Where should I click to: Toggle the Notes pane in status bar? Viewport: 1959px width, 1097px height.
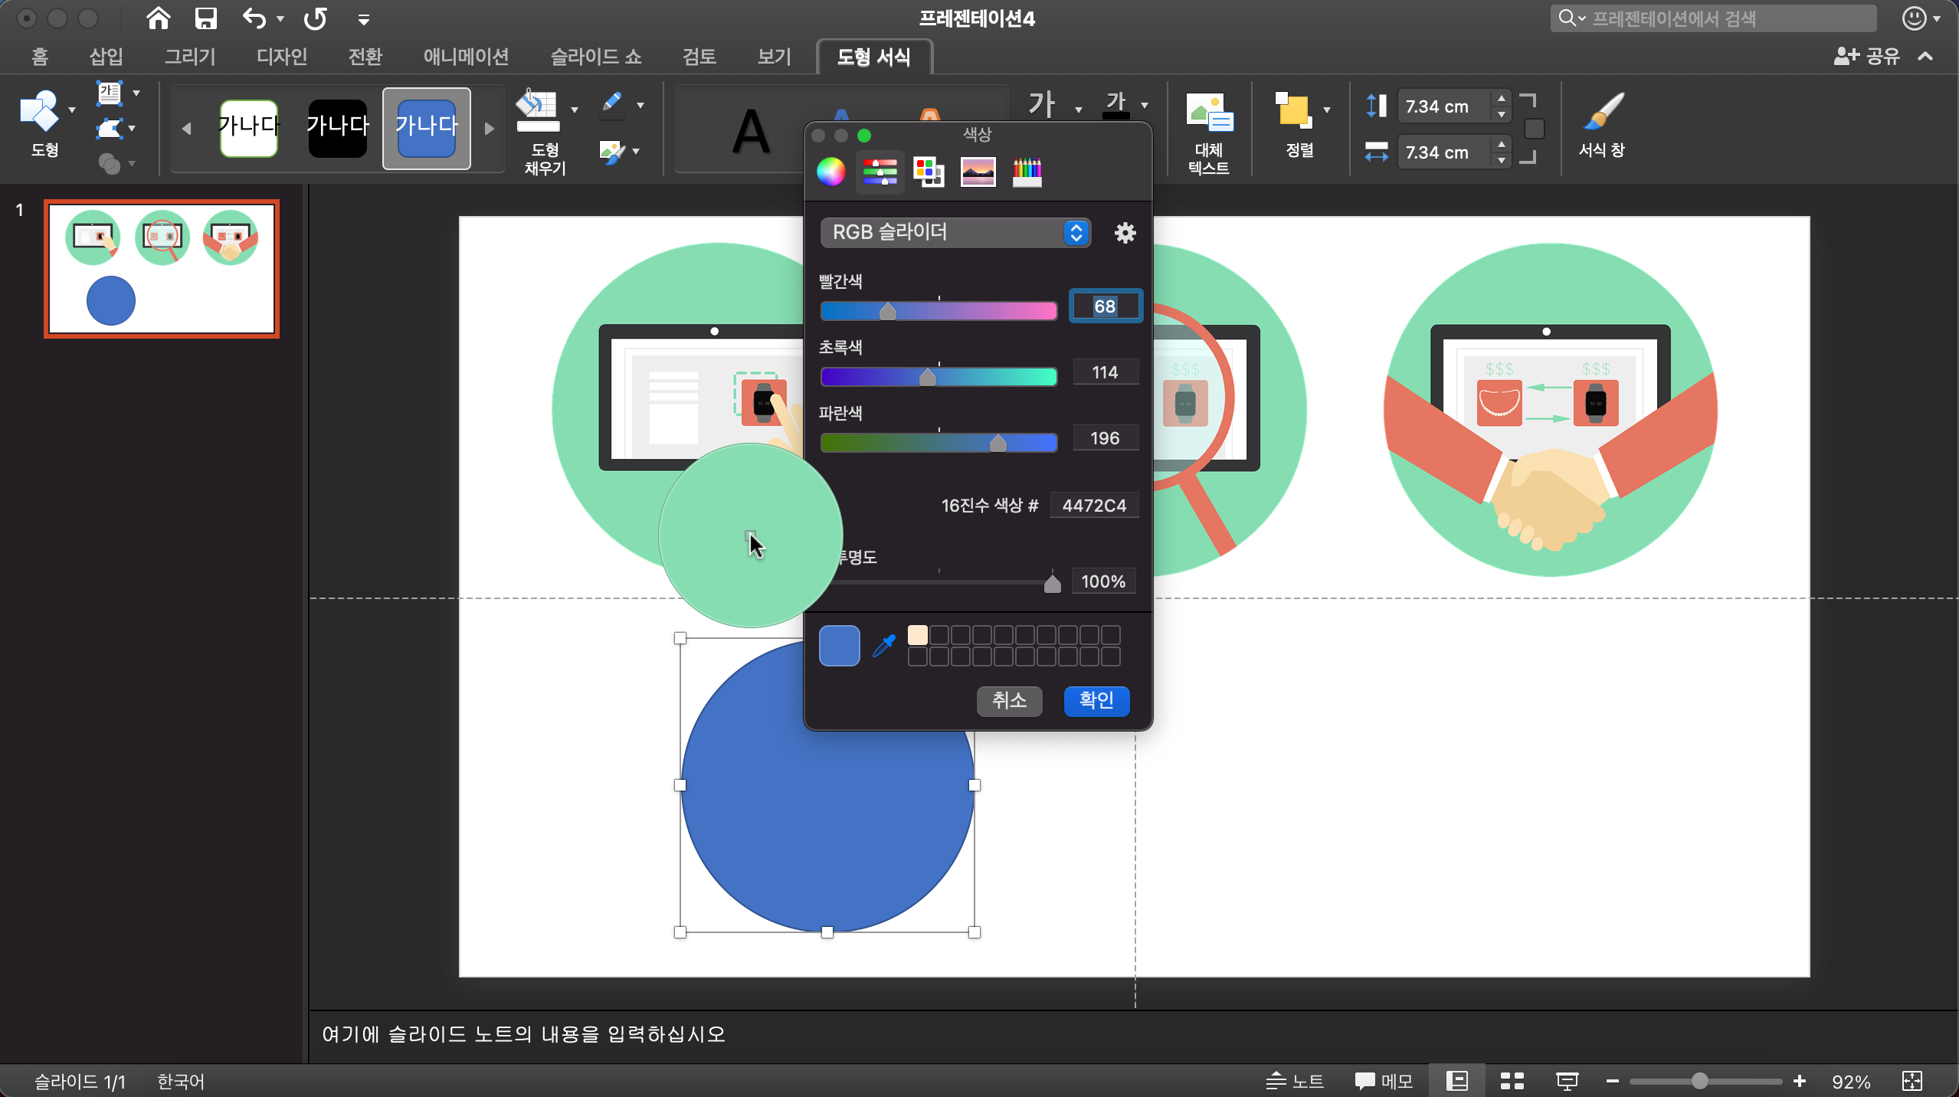(1295, 1081)
